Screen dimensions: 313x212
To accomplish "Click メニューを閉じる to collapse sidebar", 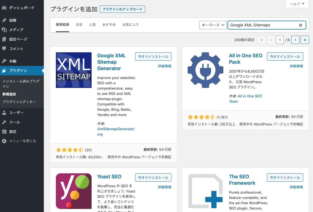I will pyautogui.click(x=23, y=141).
